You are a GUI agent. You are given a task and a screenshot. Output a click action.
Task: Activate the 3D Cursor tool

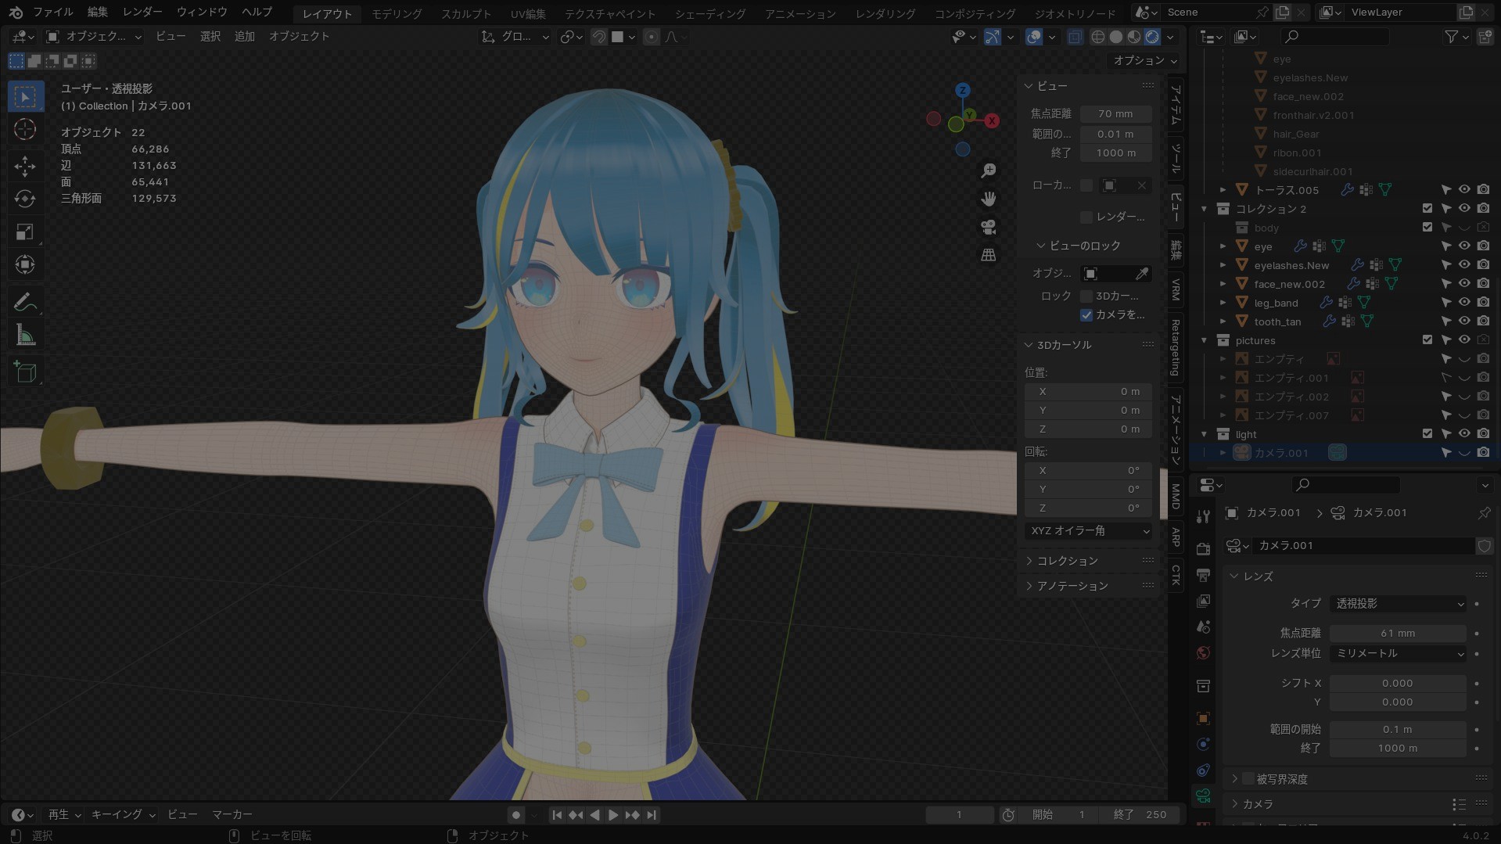click(x=25, y=130)
